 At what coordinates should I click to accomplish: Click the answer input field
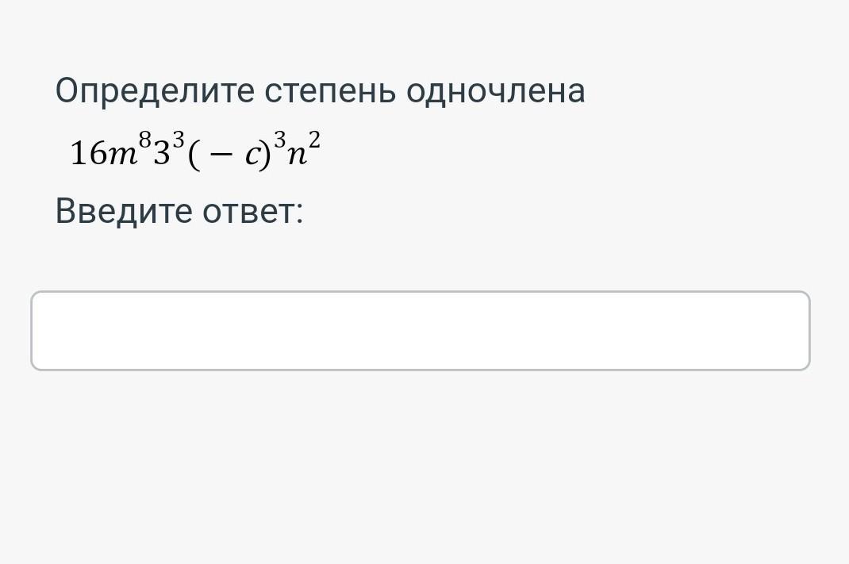[x=421, y=331]
